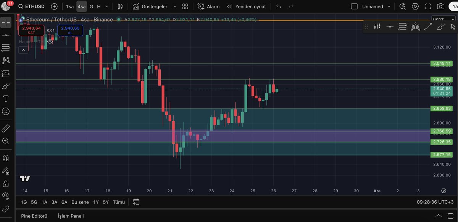Toggle stay-in-drawing-mode pencil lock
Image resolution: width=458 pixels, height=222 pixels.
[x=6, y=171]
